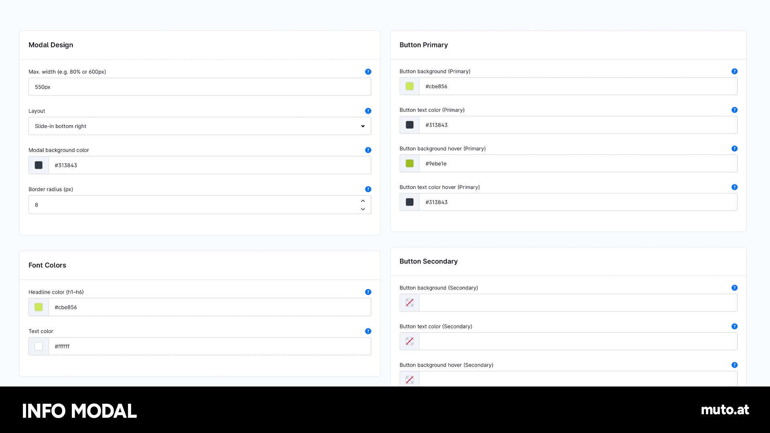Open Headline color swatch picker
This screenshot has width=770, height=433.
tap(38, 307)
